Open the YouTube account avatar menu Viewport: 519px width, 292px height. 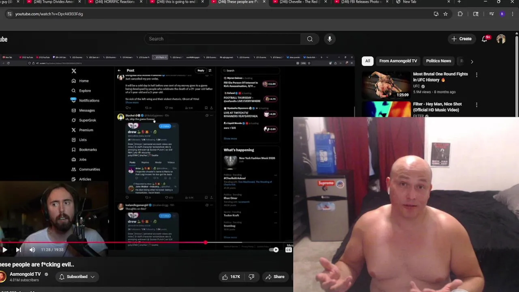501,39
